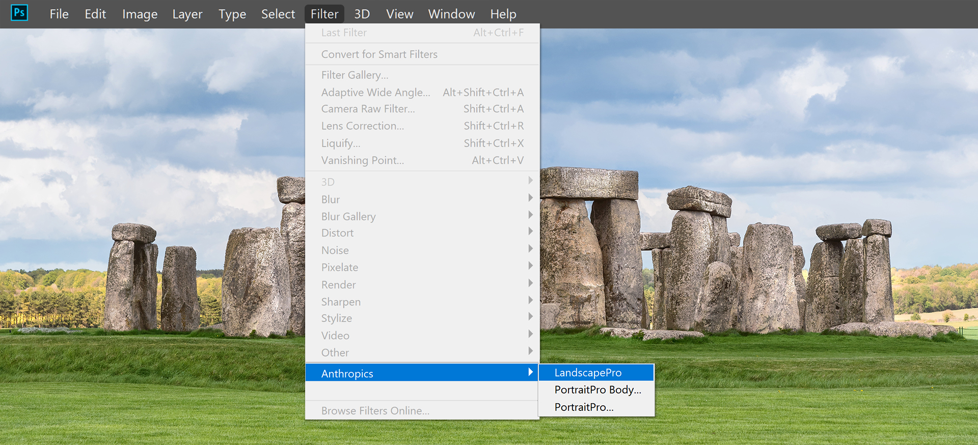Image resolution: width=978 pixels, height=445 pixels.
Task: Click Browse Filters Online link
Action: [375, 411]
